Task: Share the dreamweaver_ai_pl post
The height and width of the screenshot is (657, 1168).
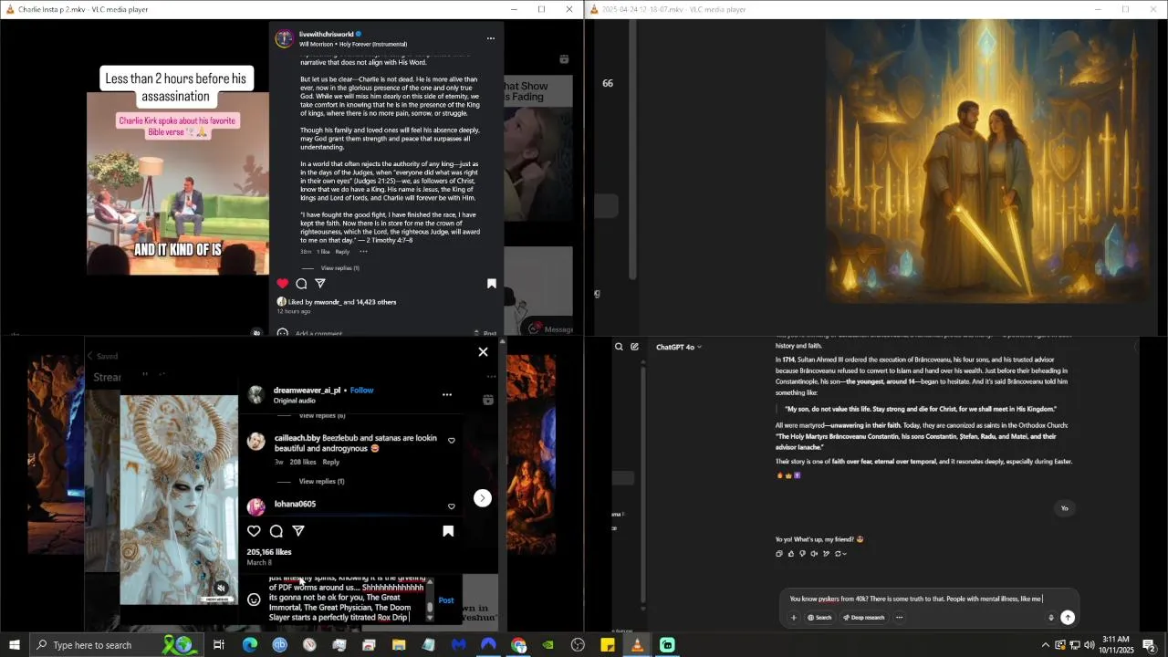Action: pyautogui.click(x=298, y=531)
